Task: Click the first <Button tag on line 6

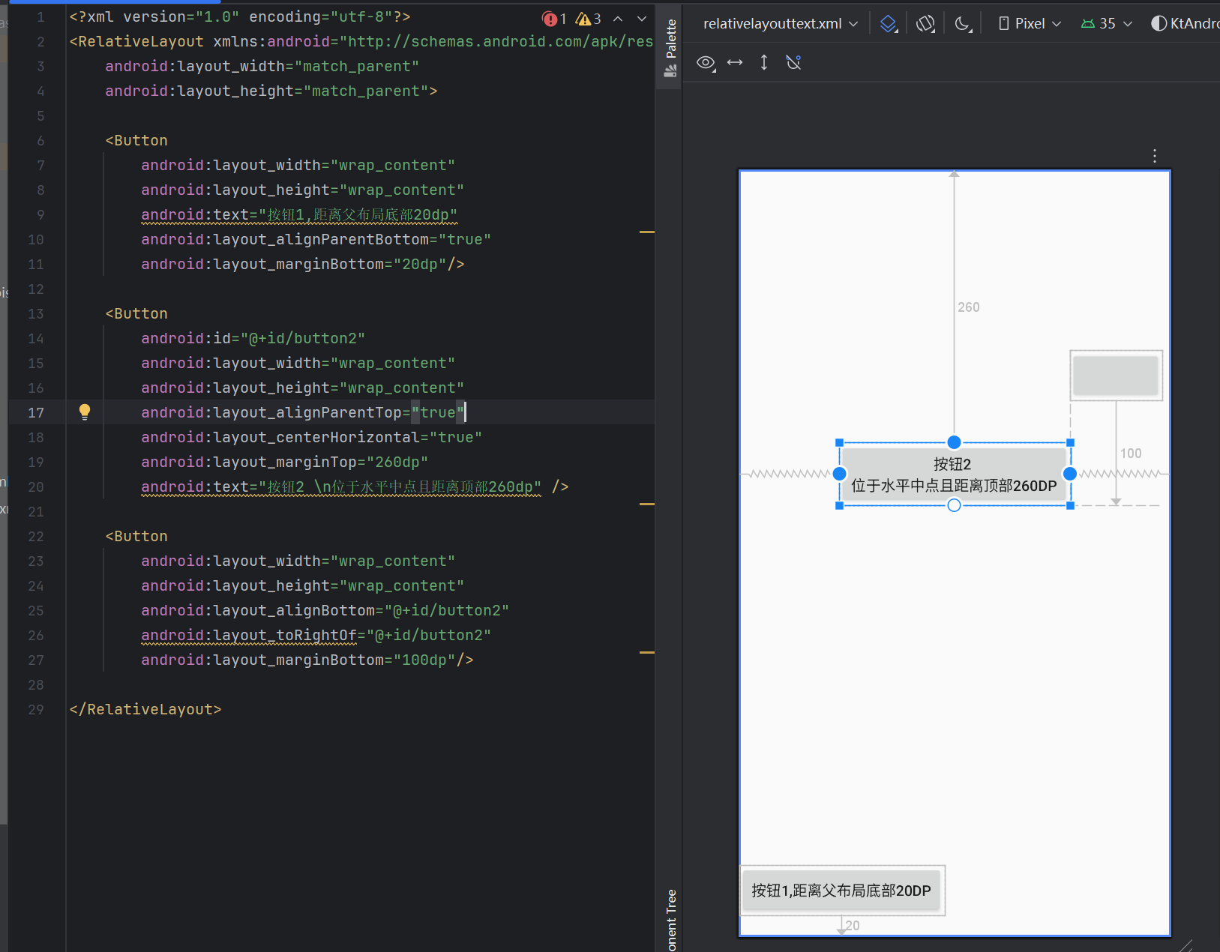Action: click(136, 140)
